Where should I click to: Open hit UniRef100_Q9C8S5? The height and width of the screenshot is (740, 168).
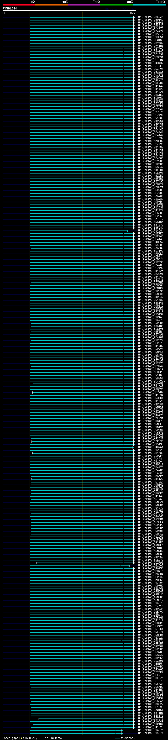pyautogui.click(x=150, y=25)
